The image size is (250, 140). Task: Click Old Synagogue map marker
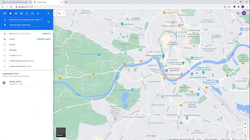coord(183,63)
